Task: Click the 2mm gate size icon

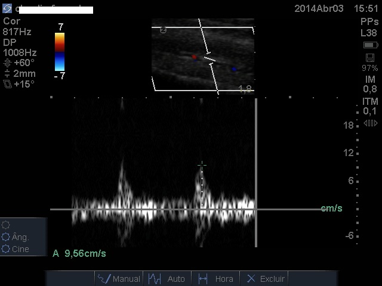Action: pyautogui.click(x=7, y=73)
